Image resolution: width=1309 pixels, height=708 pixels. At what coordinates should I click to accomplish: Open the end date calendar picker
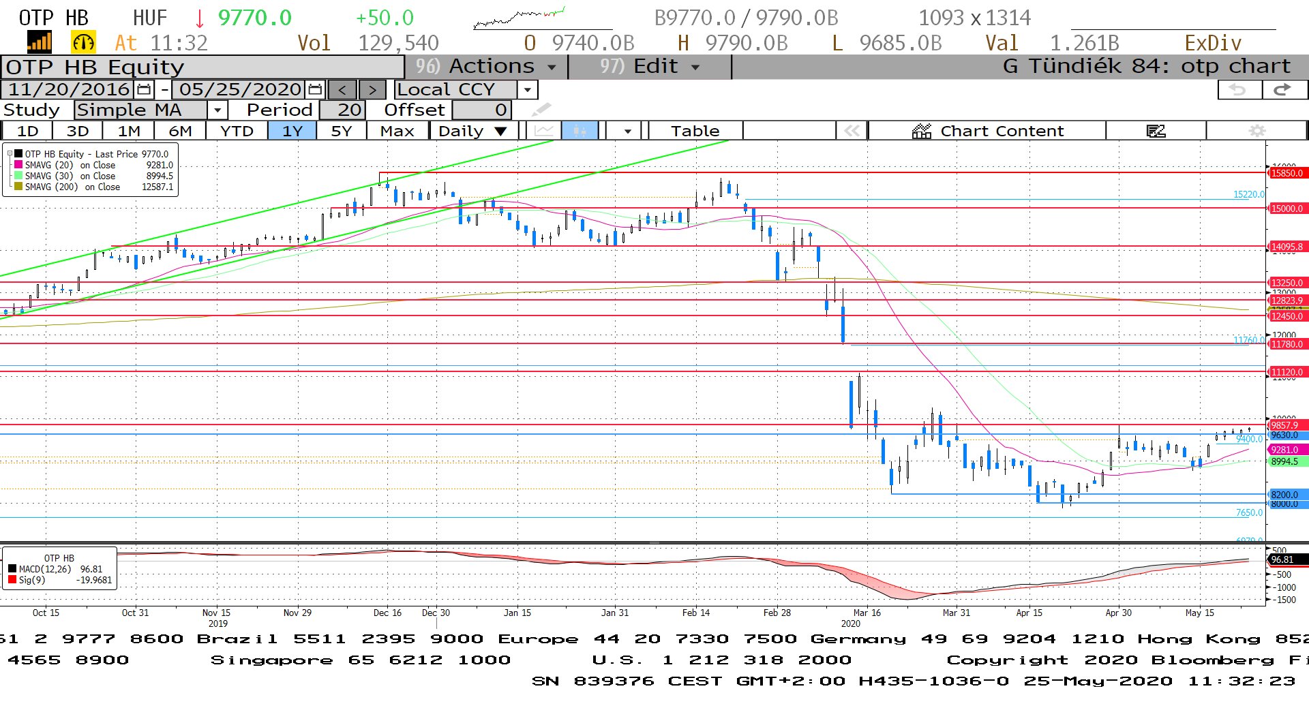tap(315, 89)
